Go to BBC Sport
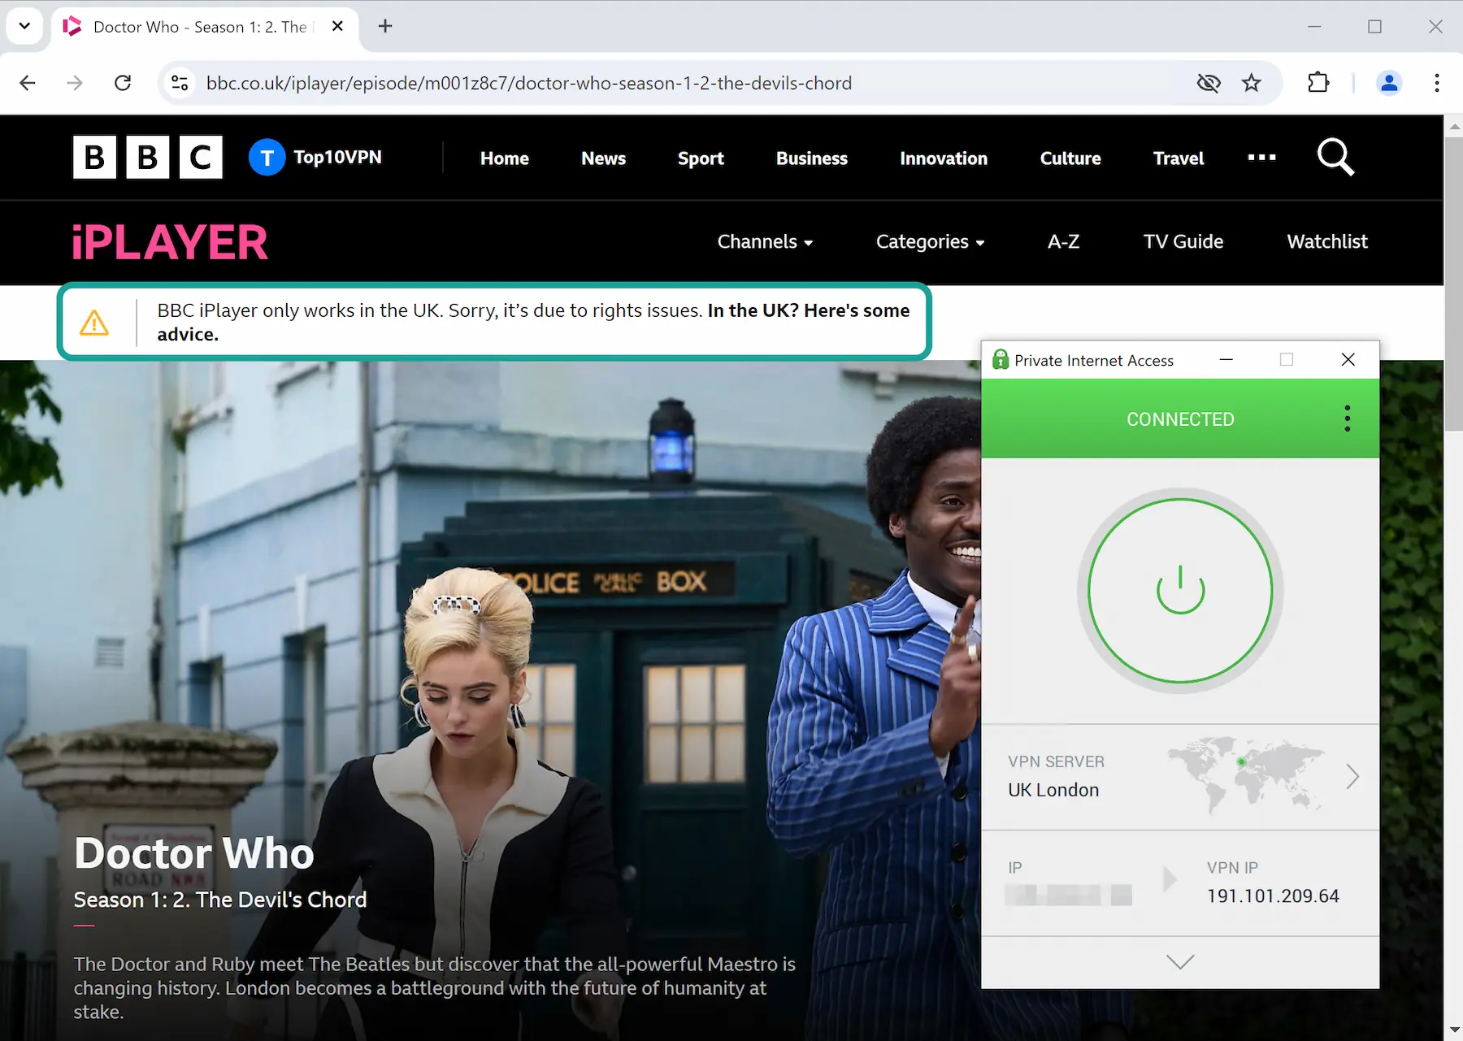Viewport: 1463px width, 1041px height. pos(701,158)
